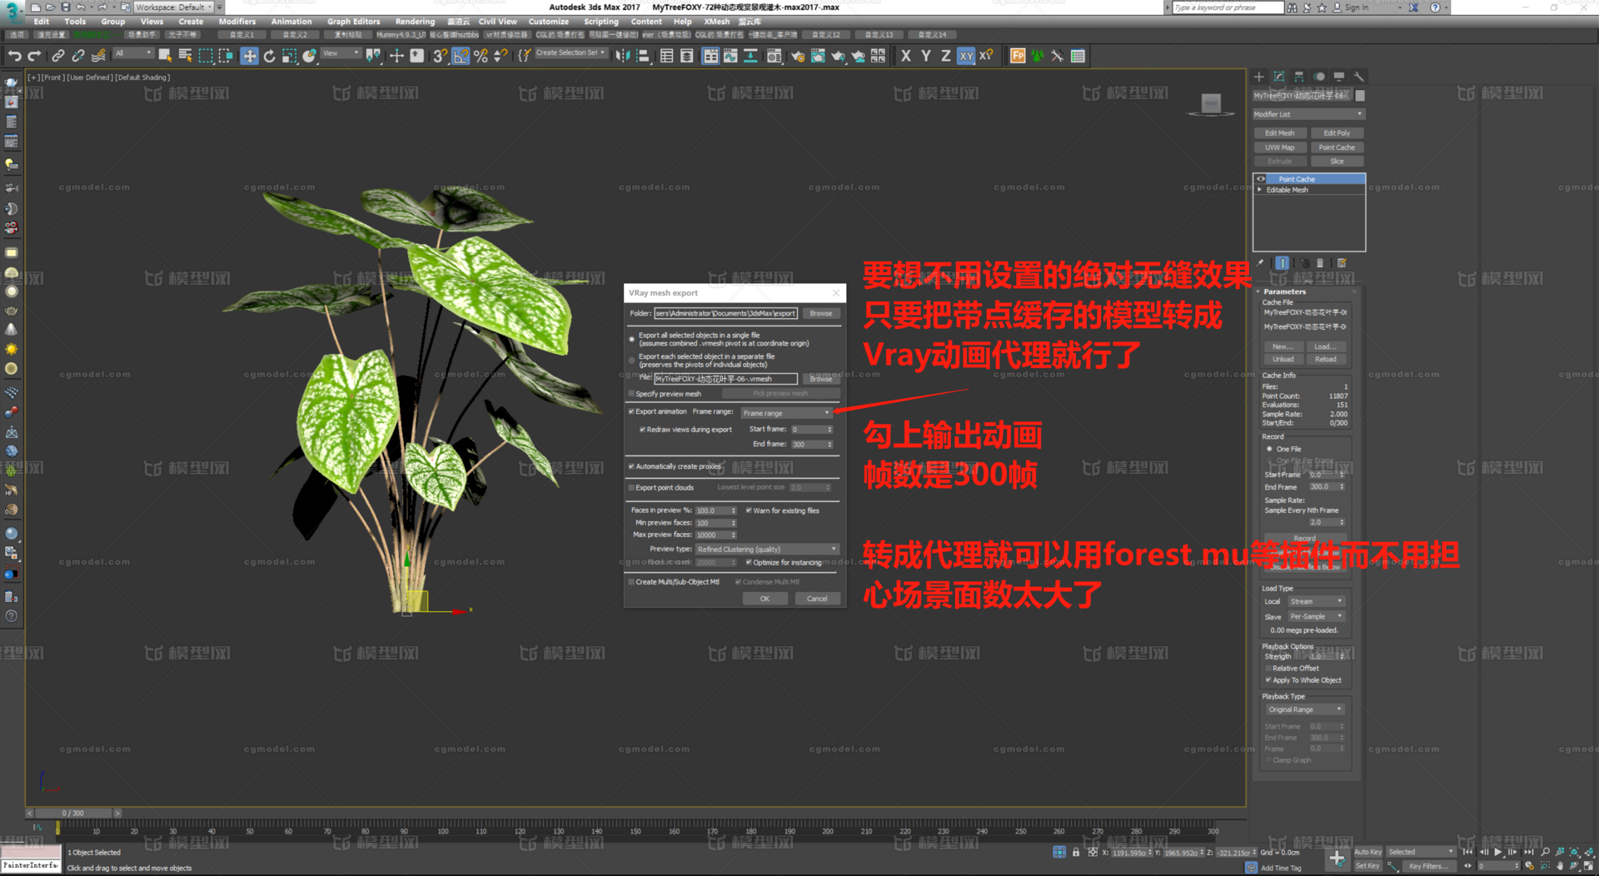The height and width of the screenshot is (876, 1599).
Task: Toggle Optimize for instancing checkbox
Action: (749, 563)
